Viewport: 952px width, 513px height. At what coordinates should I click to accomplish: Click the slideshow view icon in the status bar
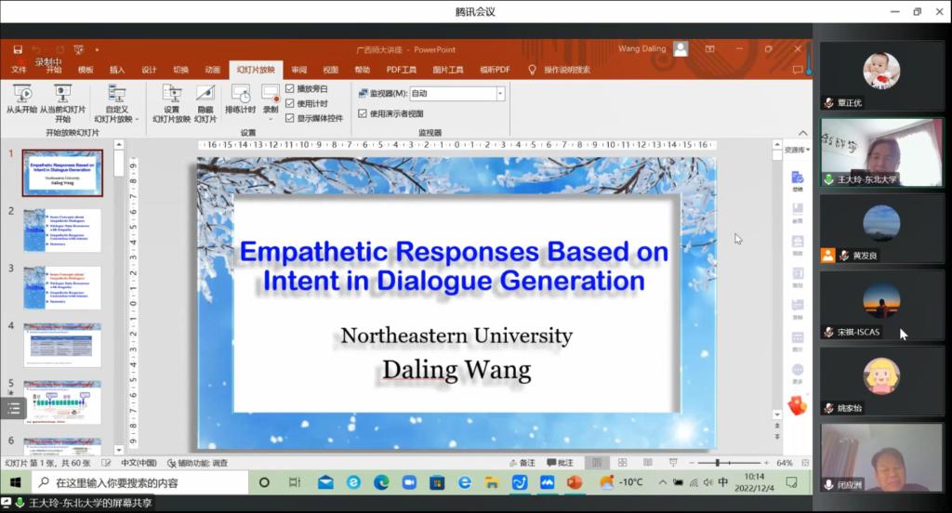point(673,463)
